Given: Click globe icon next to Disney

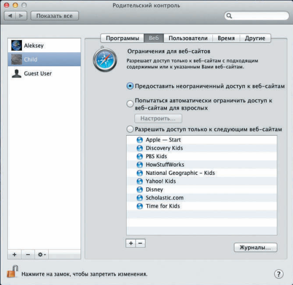Looking at the screenshot, I should (x=140, y=189).
